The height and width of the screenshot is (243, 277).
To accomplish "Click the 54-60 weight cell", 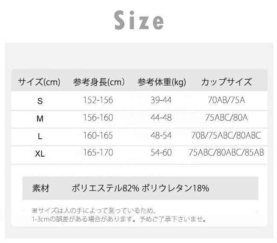I will (161, 153).
